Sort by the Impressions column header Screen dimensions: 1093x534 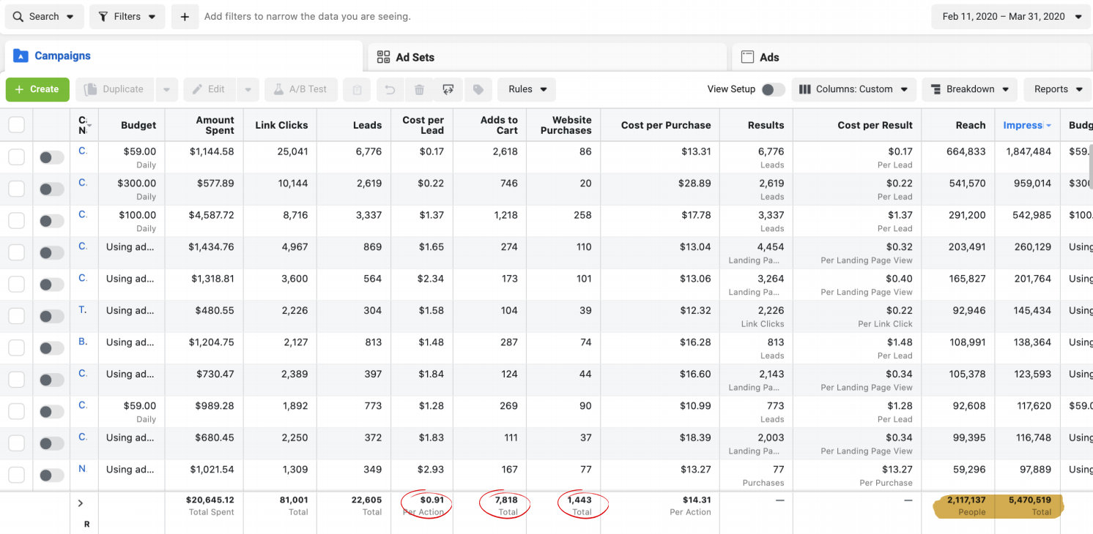(1023, 125)
